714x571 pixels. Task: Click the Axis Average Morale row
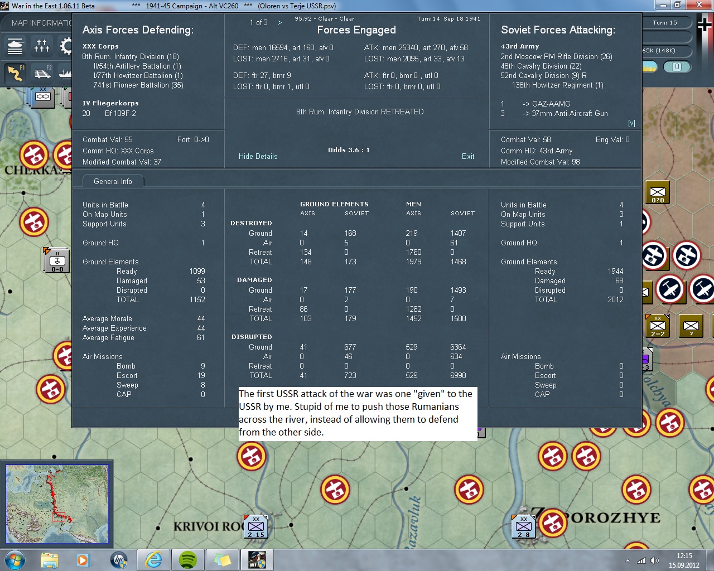click(x=144, y=319)
